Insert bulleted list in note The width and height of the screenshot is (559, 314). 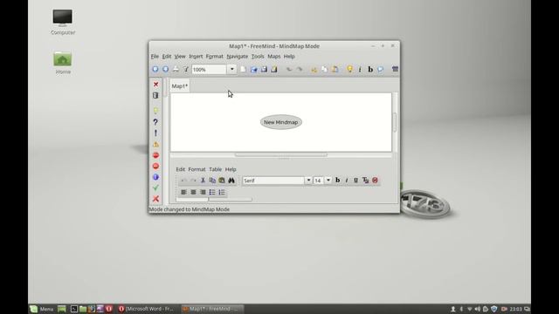[x=212, y=192]
